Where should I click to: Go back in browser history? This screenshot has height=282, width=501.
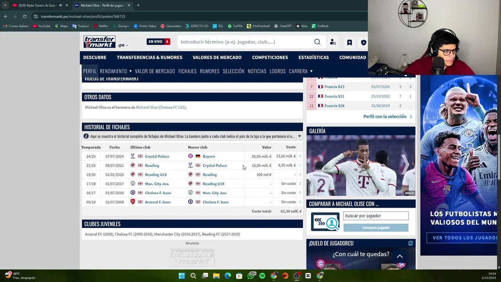point(5,16)
